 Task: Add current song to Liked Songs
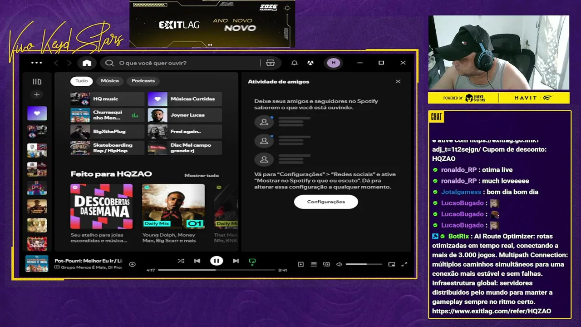click(x=132, y=264)
